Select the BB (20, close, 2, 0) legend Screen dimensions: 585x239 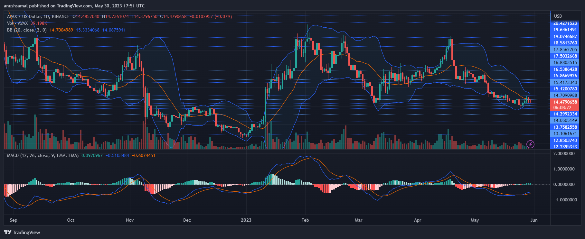pyautogui.click(x=27, y=30)
